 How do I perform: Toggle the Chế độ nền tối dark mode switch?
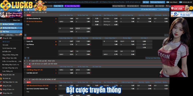coord(180,2)
